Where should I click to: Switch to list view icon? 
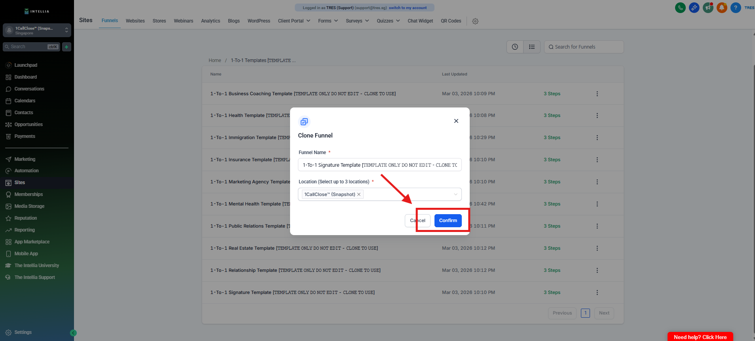(532, 47)
